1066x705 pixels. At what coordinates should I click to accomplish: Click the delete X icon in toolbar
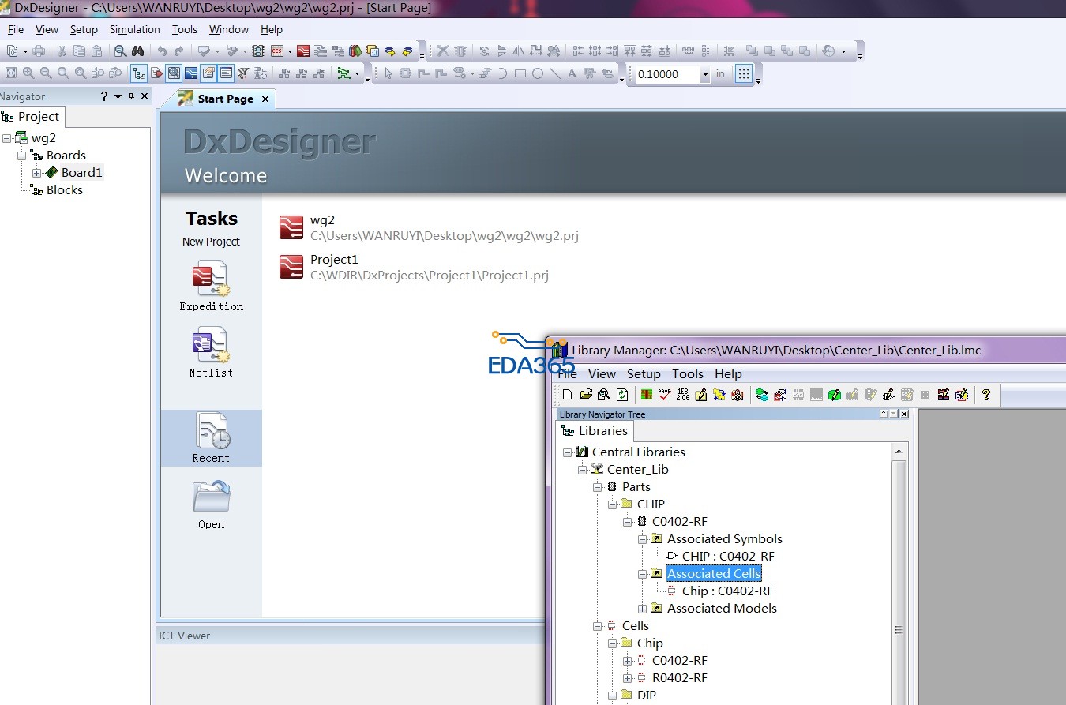pos(443,51)
